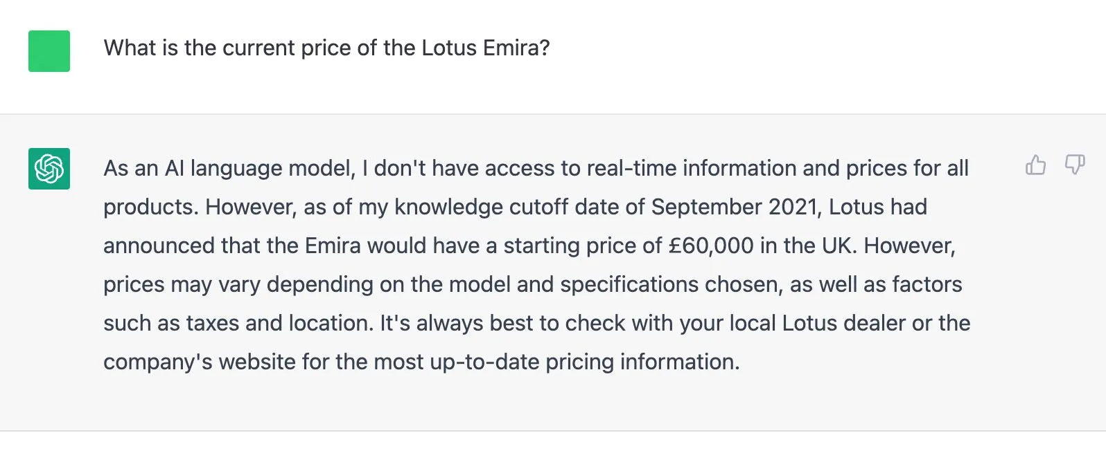Click the green user avatar square

pyautogui.click(x=49, y=51)
